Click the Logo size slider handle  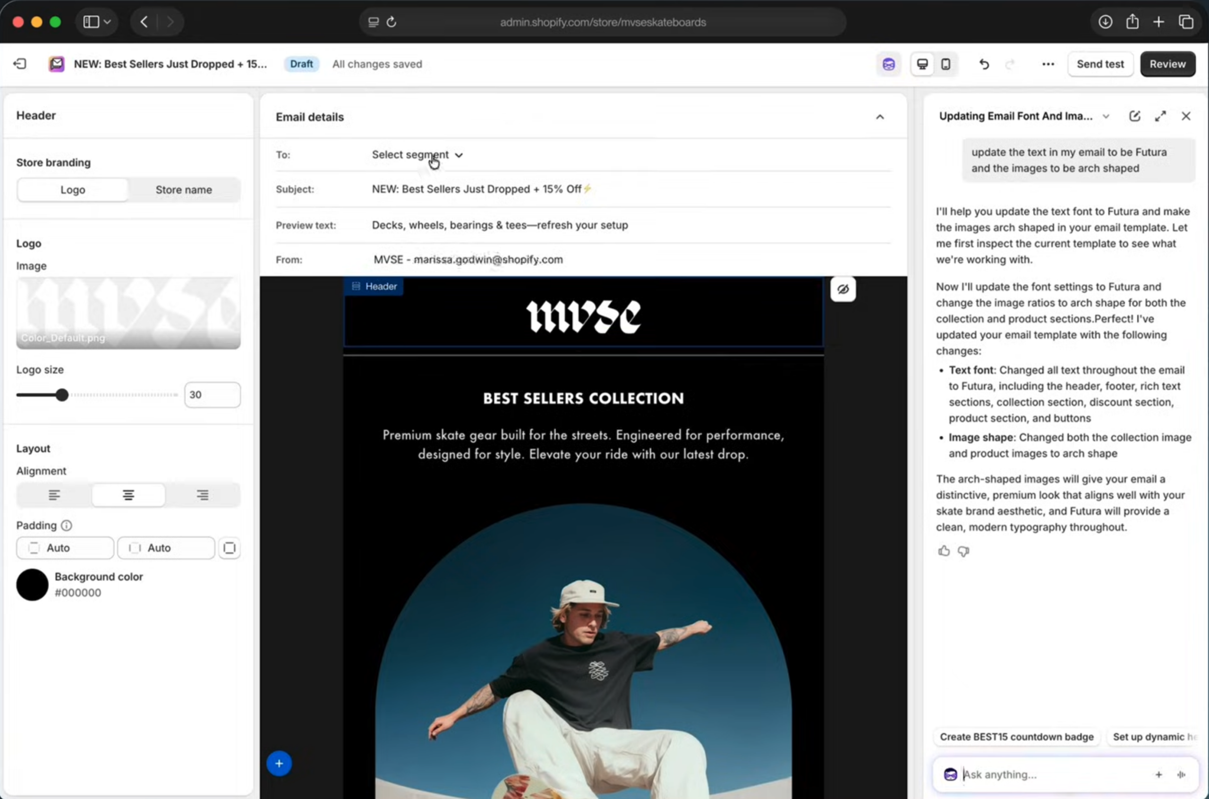pyautogui.click(x=62, y=395)
